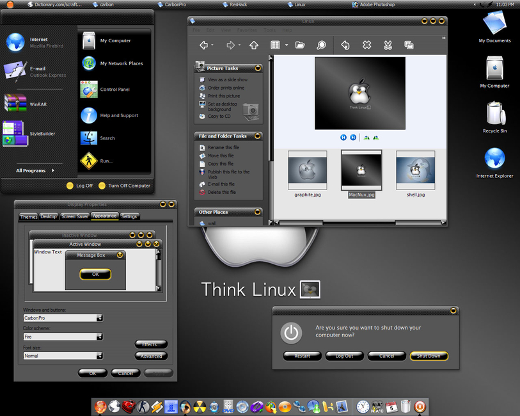Viewport: 520px width, 416px height.
Task: Rotate picture clockwise in preview pane
Action: [x=366, y=138]
